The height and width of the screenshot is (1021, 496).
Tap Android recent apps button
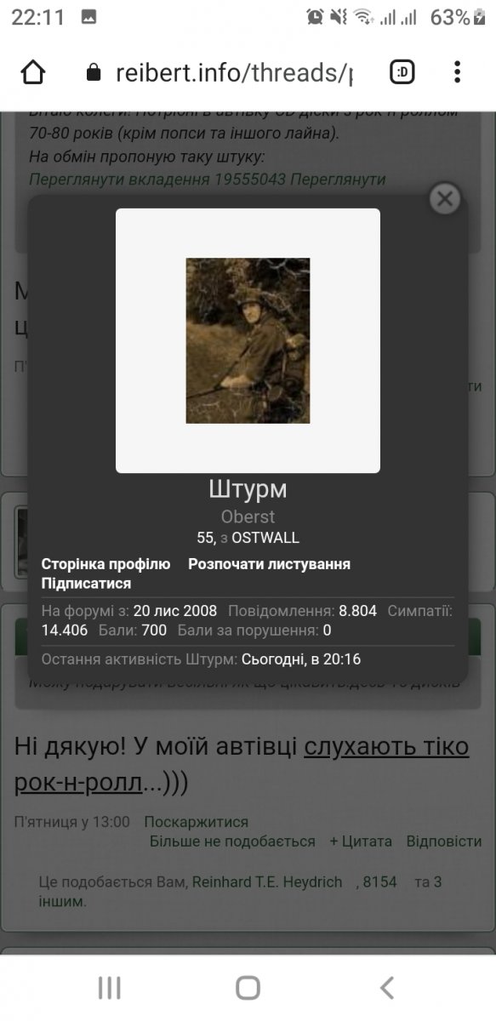tap(109, 987)
